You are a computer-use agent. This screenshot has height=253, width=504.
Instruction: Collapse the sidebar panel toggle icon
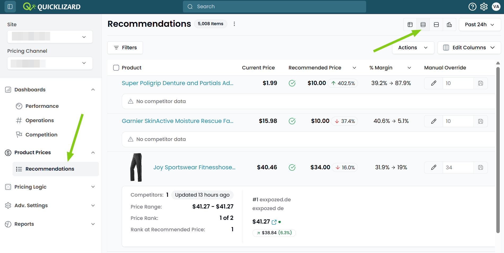click(10, 7)
